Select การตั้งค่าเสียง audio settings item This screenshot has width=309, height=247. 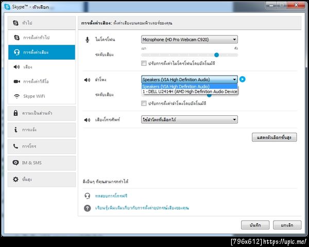42,52
